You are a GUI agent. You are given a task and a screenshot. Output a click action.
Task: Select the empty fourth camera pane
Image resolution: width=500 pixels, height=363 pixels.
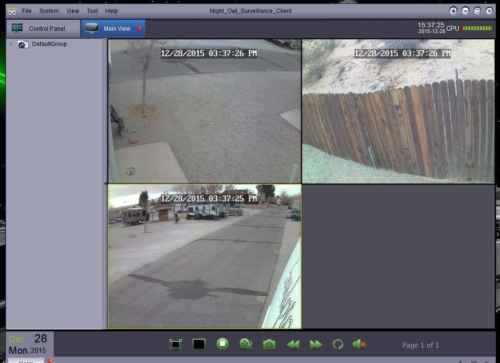pos(398,257)
